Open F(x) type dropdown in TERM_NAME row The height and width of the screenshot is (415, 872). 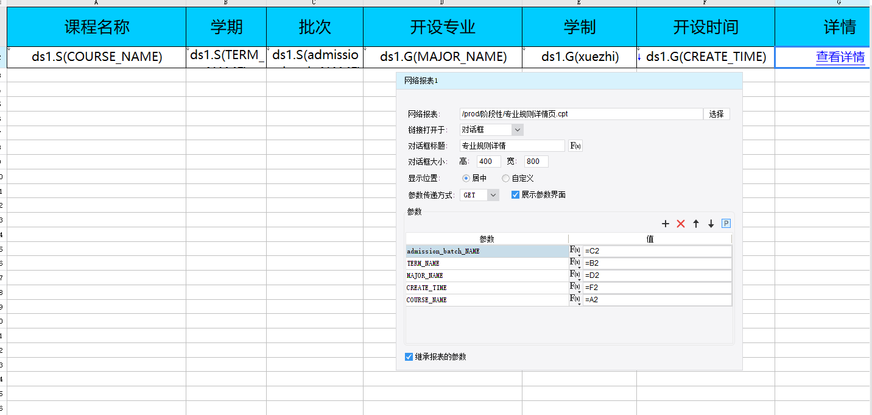[x=575, y=263]
